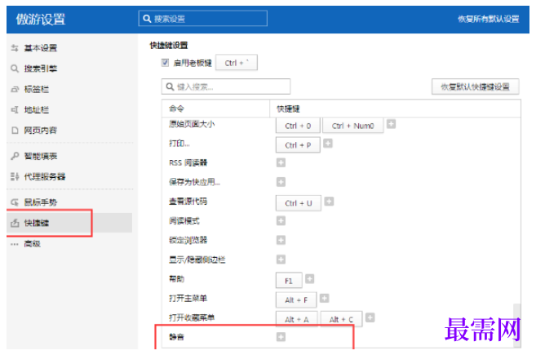Click the 地址栏 sidebar icon
This screenshot has height=355, width=536.
(15, 110)
